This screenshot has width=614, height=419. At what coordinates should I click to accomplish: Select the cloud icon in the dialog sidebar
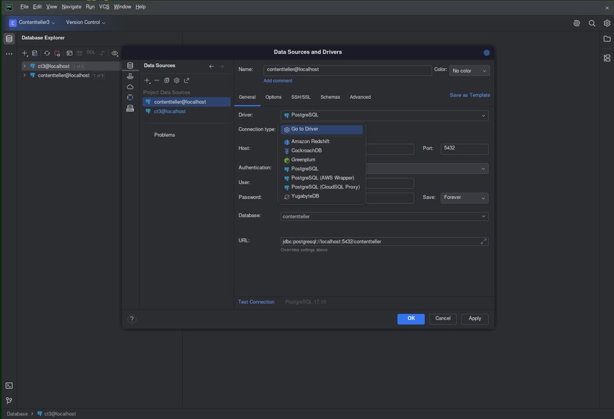click(130, 87)
